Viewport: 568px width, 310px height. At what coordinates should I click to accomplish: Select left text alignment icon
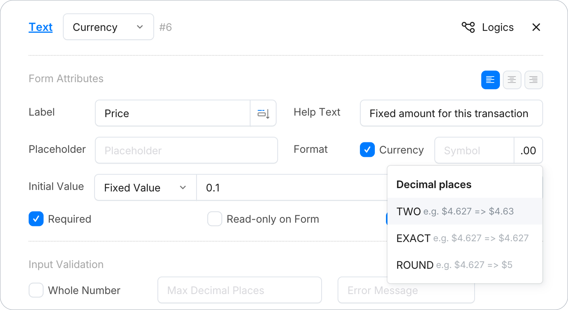click(490, 80)
